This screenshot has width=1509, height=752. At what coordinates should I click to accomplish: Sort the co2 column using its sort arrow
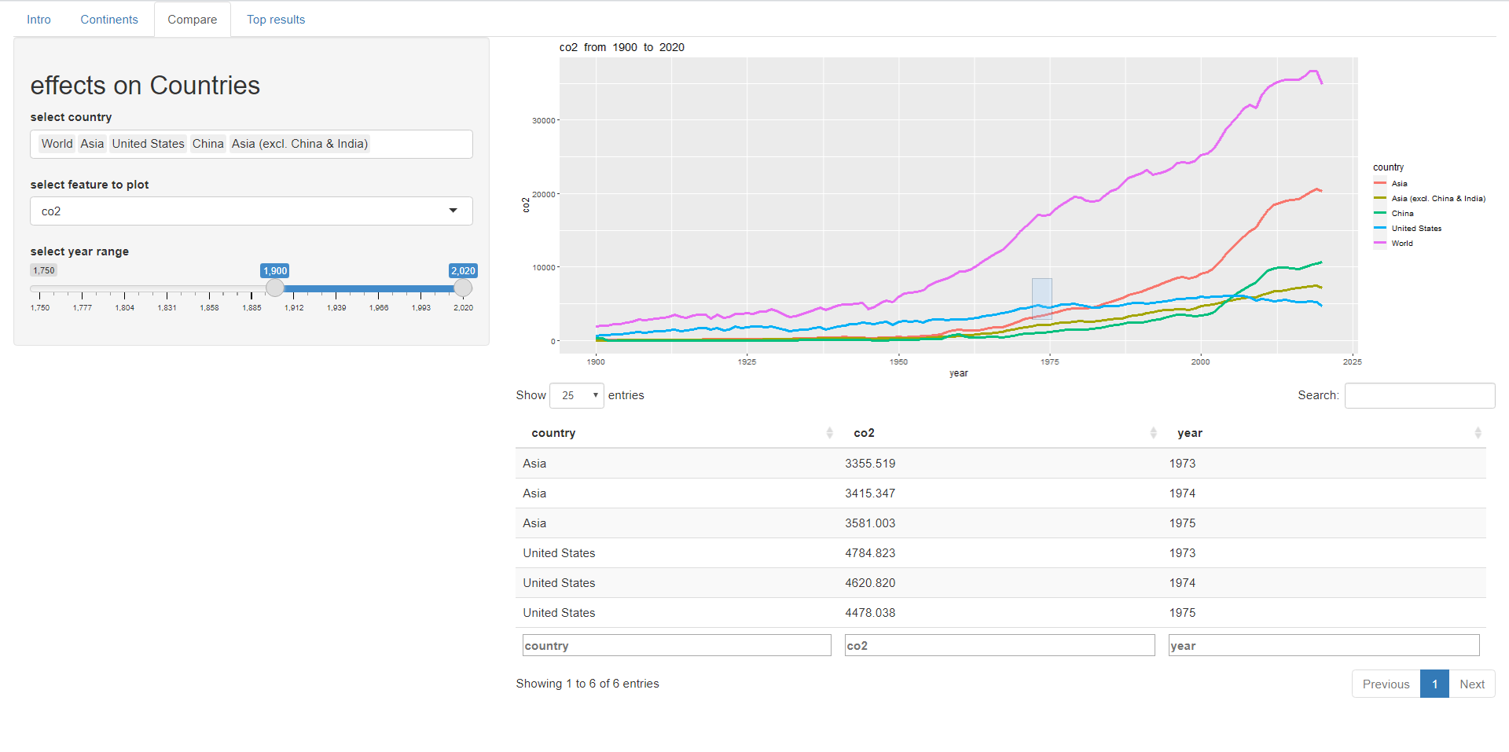click(x=1153, y=433)
